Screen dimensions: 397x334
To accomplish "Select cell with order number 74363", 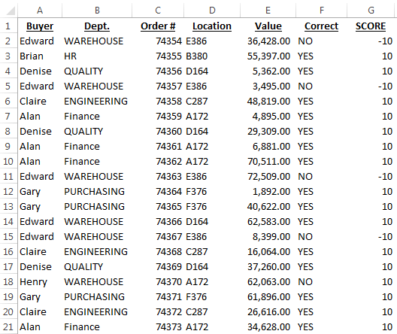I will (158, 177).
